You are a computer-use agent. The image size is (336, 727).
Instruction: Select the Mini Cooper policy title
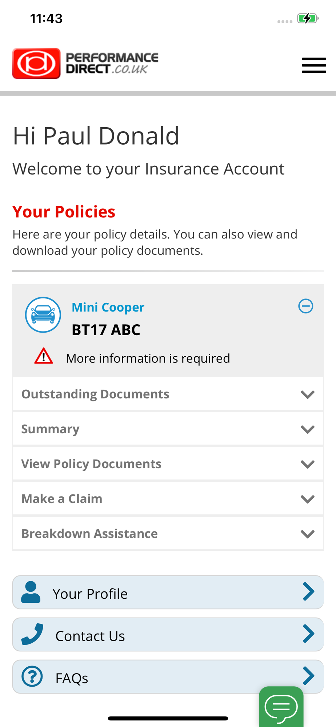pos(108,308)
